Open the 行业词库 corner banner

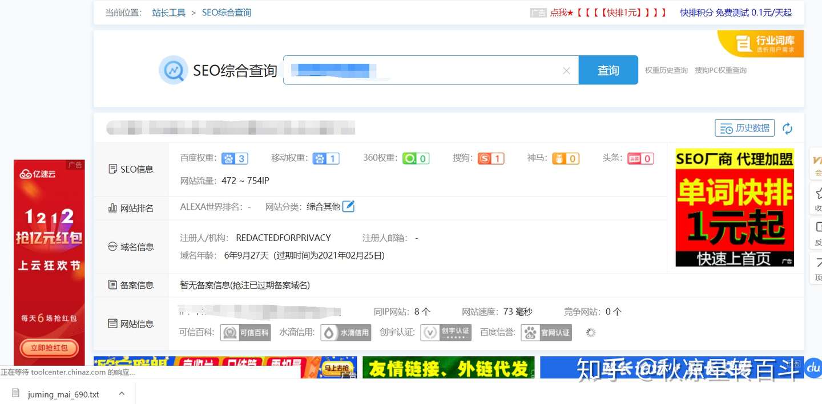pyautogui.click(x=761, y=44)
